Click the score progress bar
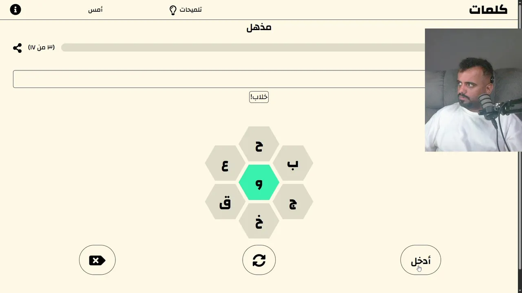 [x=243, y=48]
